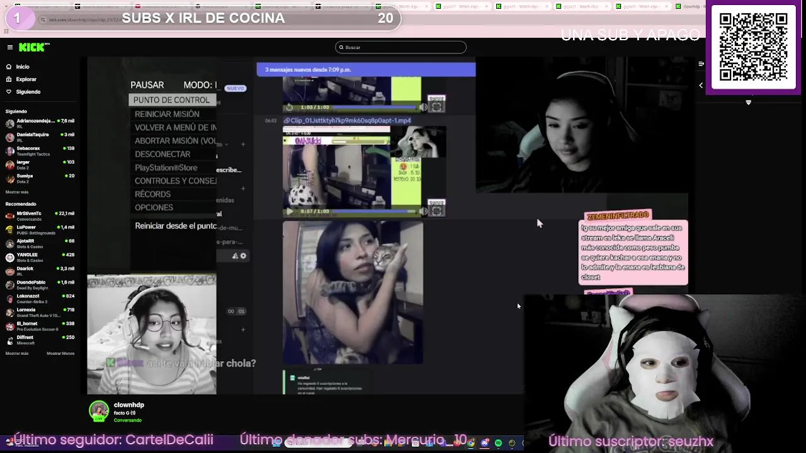The height and width of the screenshot is (453, 806).
Task: Click Diffrent avatar icon
Action: 9,340
